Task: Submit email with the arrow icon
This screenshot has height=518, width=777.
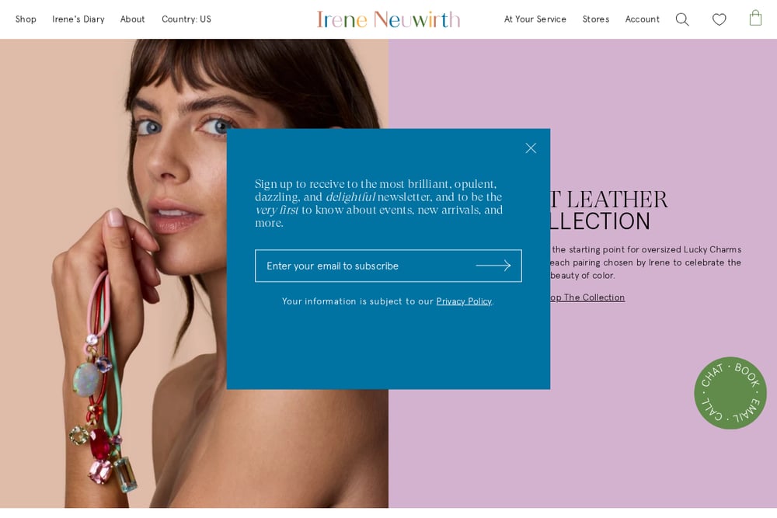Action: [x=493, y=266]
